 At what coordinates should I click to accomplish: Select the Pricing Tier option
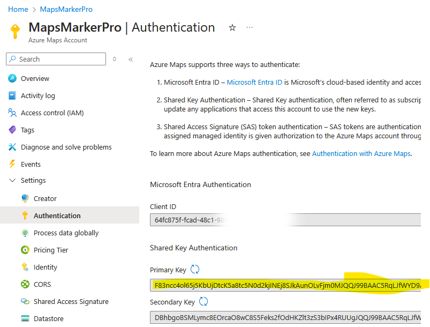click(x=50, y=250)
